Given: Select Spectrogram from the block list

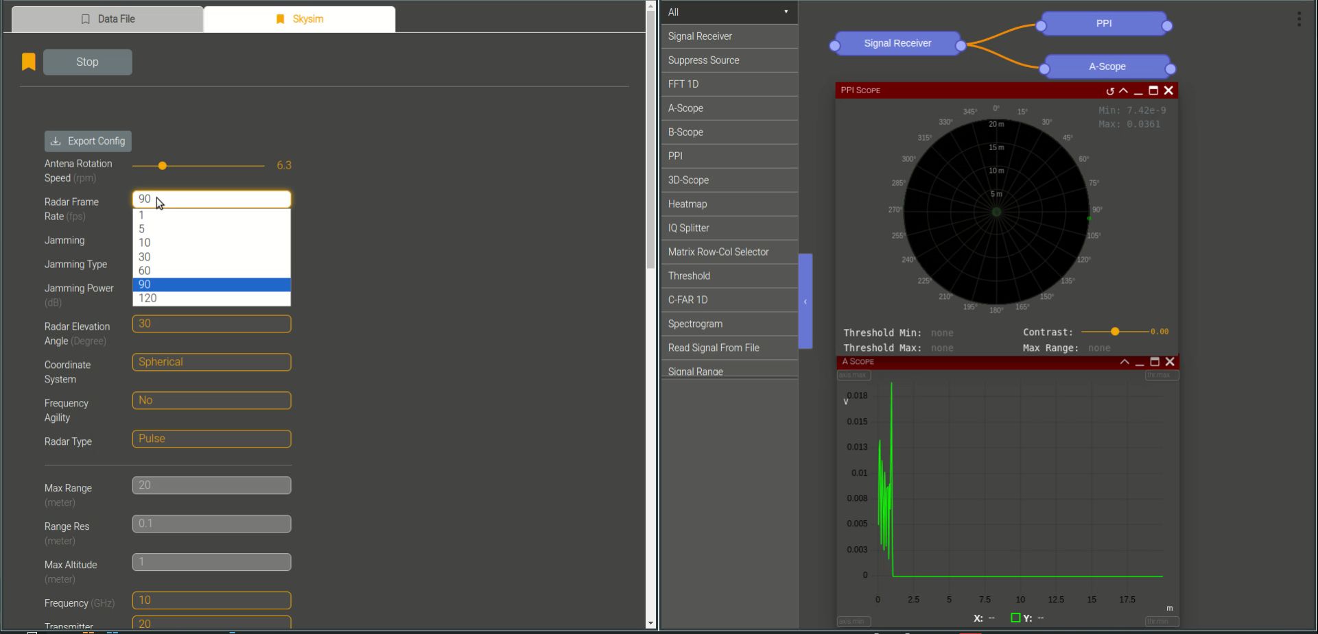Looking at the screenshot, I should 695,324.
